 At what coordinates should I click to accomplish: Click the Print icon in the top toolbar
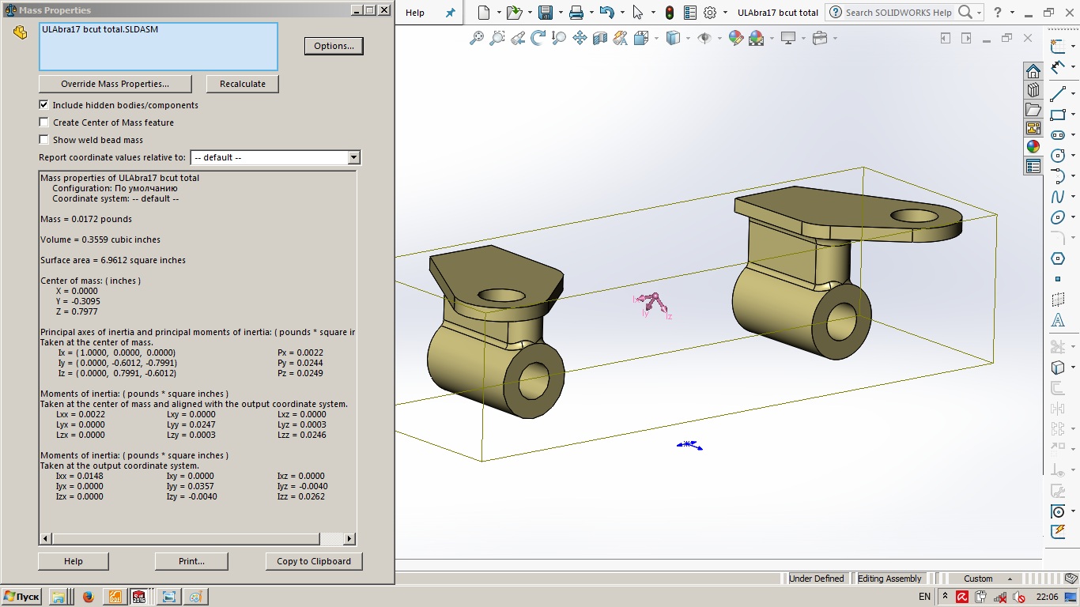576,13
